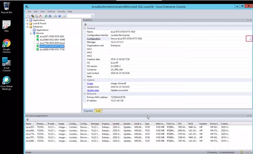Click the blue help toolbar icon

pos(60,16)
